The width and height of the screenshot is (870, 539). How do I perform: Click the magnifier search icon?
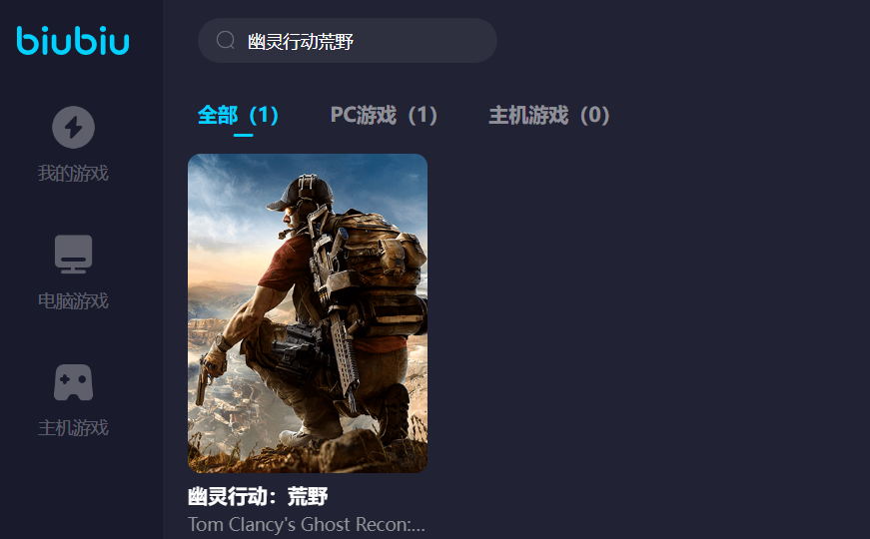click(x=226, y=40)
